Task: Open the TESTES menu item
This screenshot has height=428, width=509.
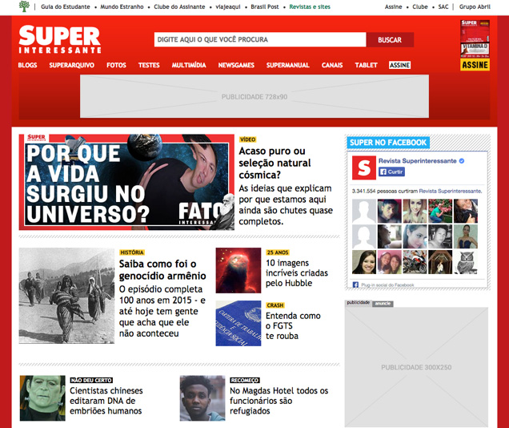Action: [x=149, y=65]
